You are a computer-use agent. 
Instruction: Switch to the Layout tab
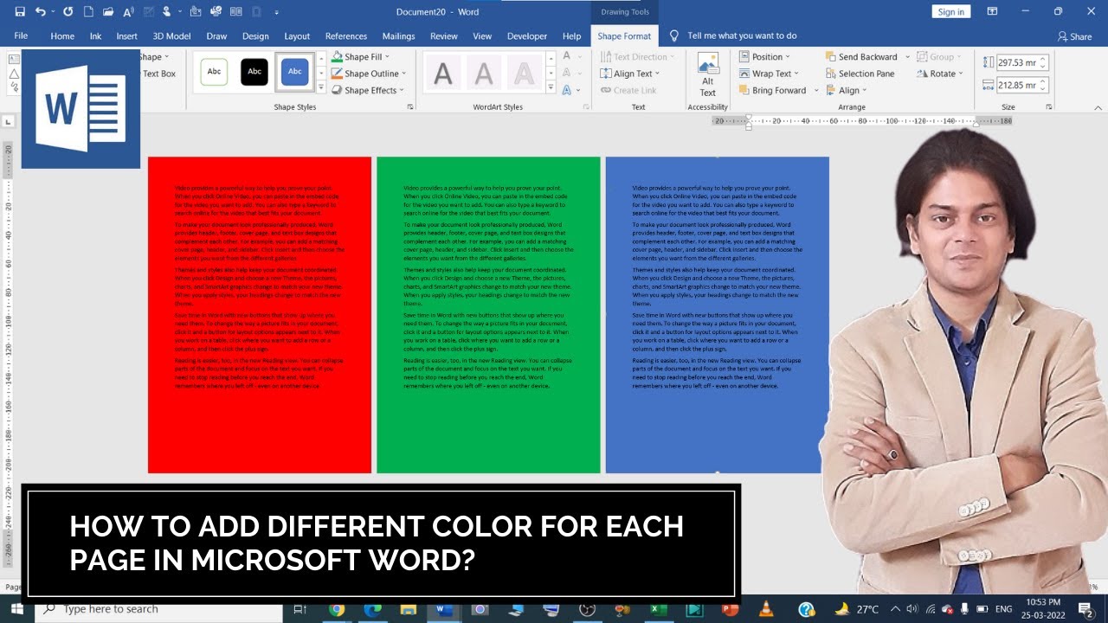pyautogui.click(x=297, y=36)
